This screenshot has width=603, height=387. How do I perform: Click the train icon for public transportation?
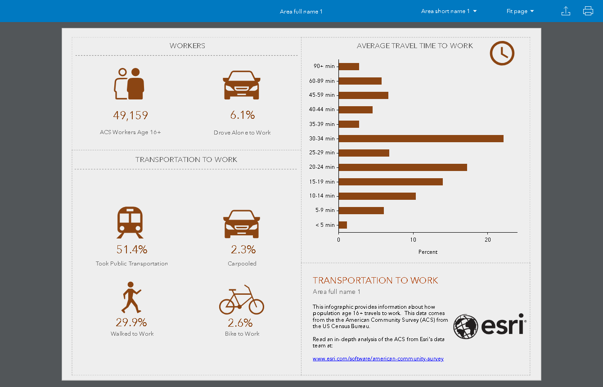(x=130, y=222)
